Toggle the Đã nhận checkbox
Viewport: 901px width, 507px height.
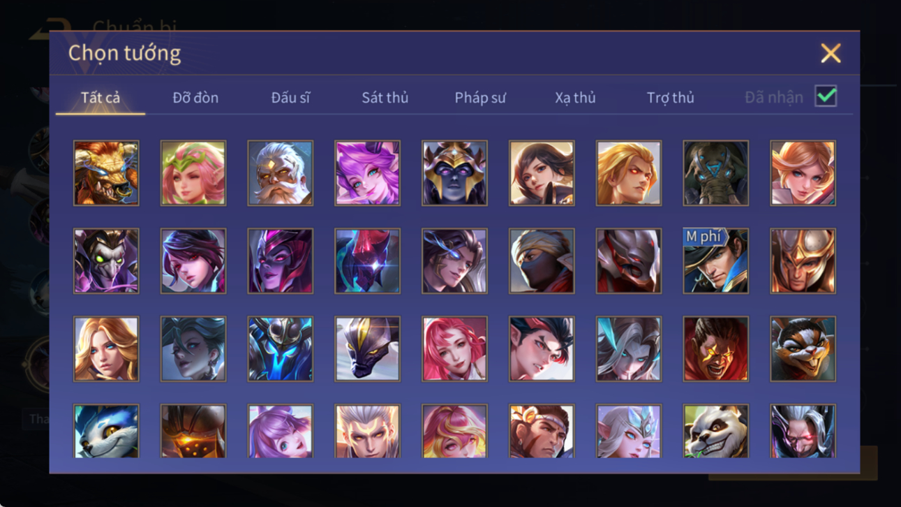826,97
